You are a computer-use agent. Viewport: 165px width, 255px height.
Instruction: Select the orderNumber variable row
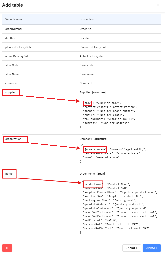(x=81, y=29)
